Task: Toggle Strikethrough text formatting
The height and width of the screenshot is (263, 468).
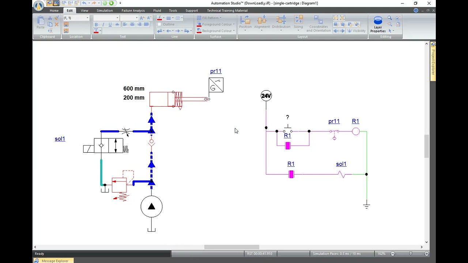Action: (117, 24)
